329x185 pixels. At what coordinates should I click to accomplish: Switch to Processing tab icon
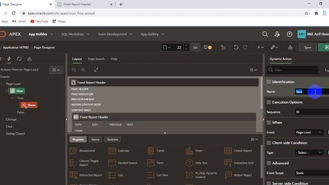coord(19,59)
